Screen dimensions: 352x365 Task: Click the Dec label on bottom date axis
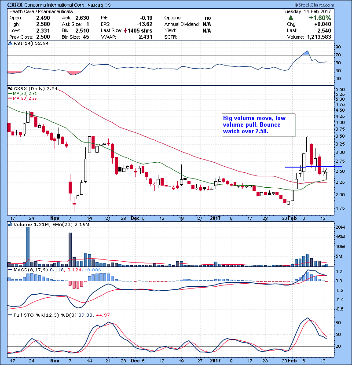coord(135,361)
